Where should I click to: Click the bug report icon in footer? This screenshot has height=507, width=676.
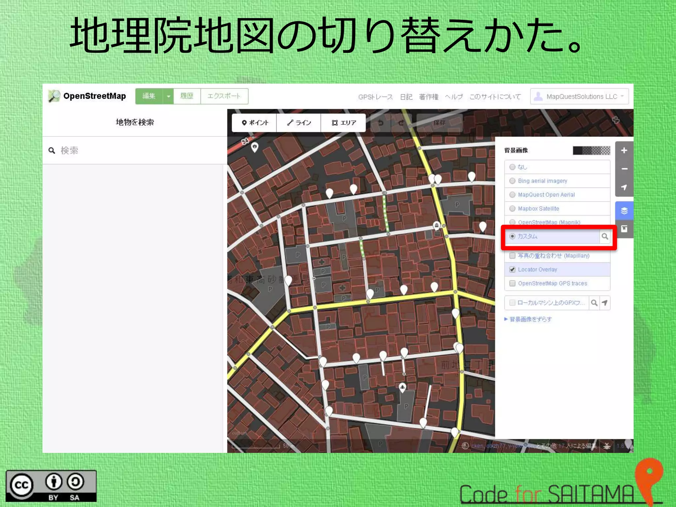click(607, 446)
